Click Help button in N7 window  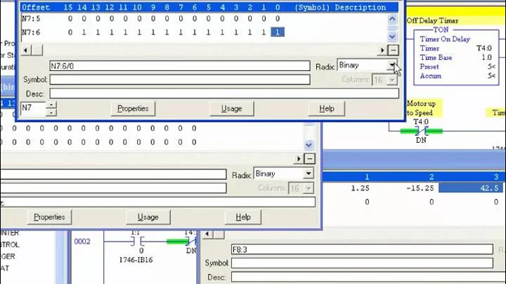point(327,109)
